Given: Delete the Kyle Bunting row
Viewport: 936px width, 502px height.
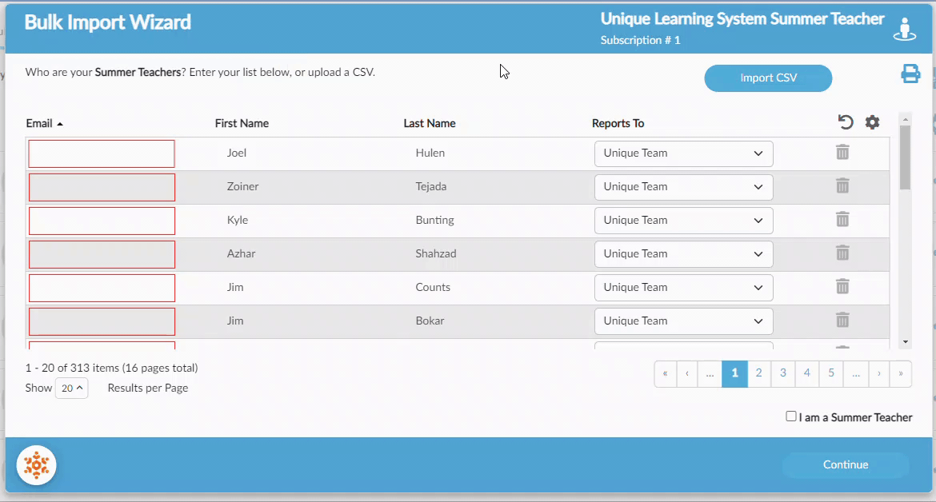Looking at the screenshot, I should 842,219.
